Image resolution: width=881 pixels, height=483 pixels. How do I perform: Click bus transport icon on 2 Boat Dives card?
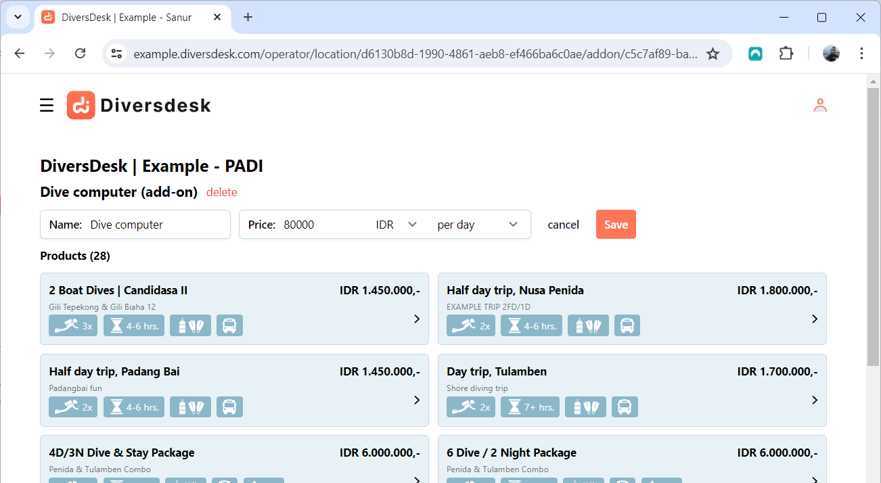pos(229,325)
